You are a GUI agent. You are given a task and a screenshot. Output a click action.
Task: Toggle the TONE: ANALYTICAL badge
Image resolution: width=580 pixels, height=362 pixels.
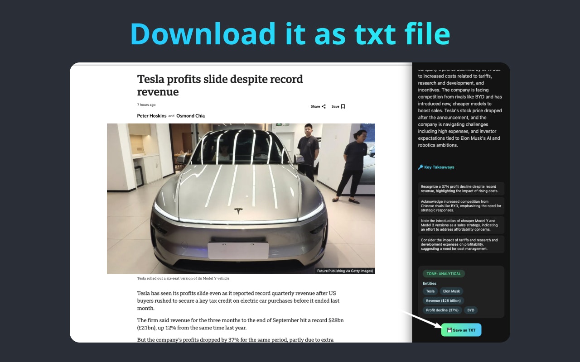(x=443, y=273)
